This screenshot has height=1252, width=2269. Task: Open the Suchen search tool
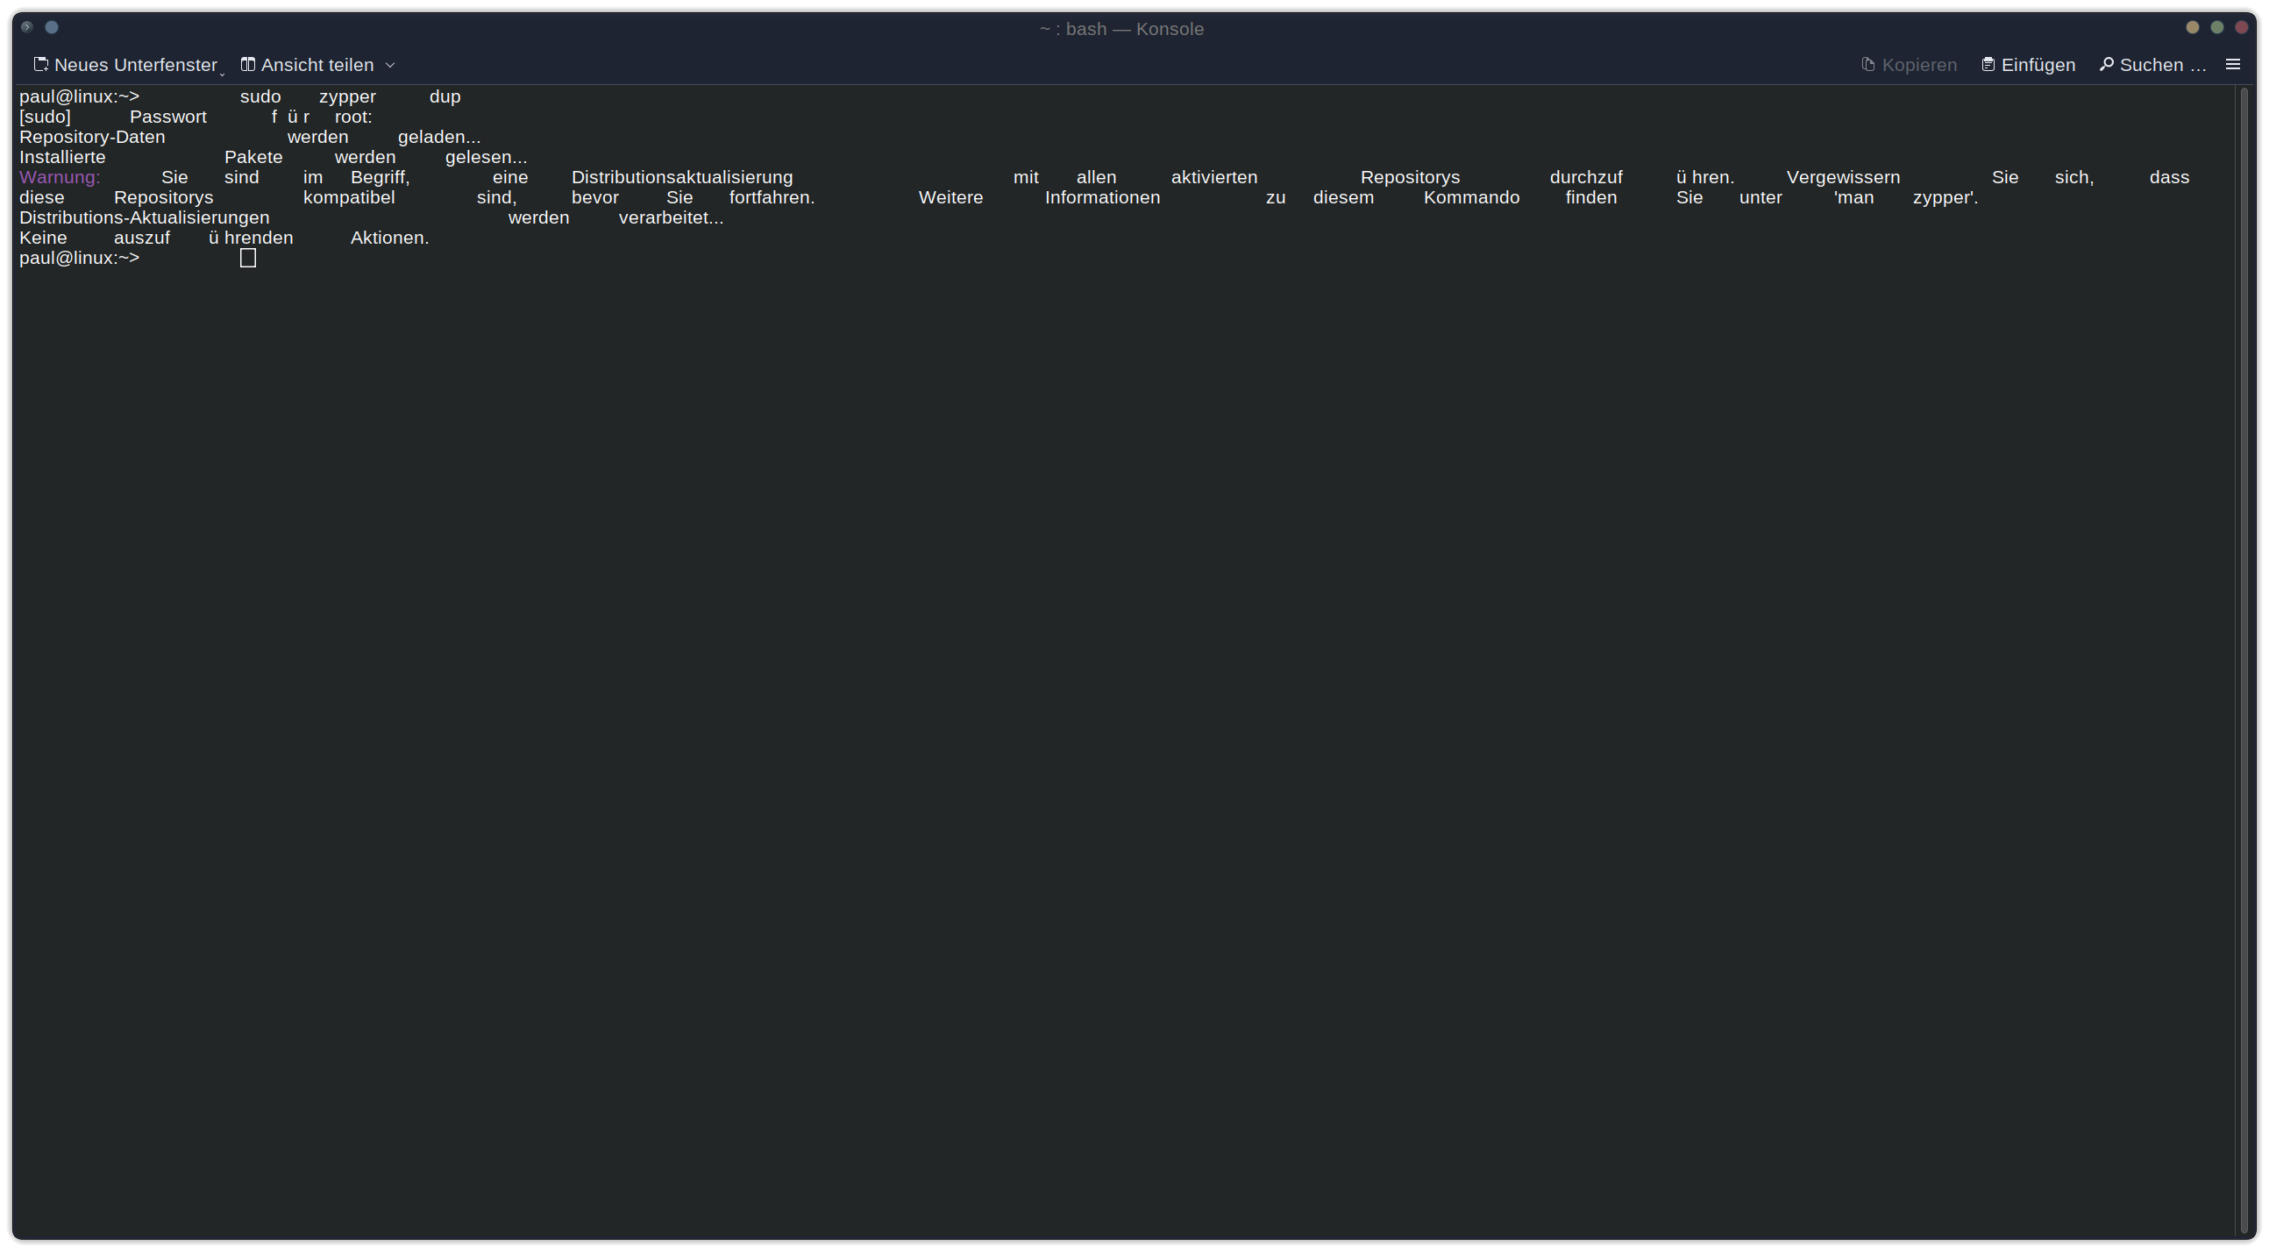(2152, 65)
